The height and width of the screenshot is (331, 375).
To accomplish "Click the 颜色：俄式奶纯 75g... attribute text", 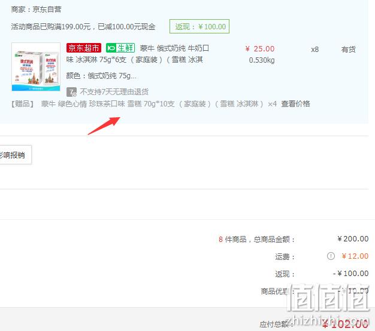I will 101,76.
